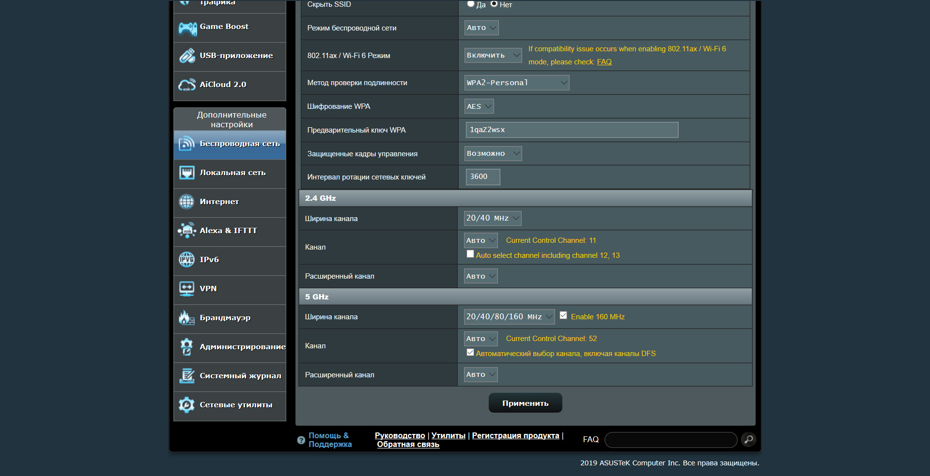Open the FAQ link for Wi-Fi 6
Viewport: 930px width, 476px height.
pyautogui.click(x=604, y=62)
